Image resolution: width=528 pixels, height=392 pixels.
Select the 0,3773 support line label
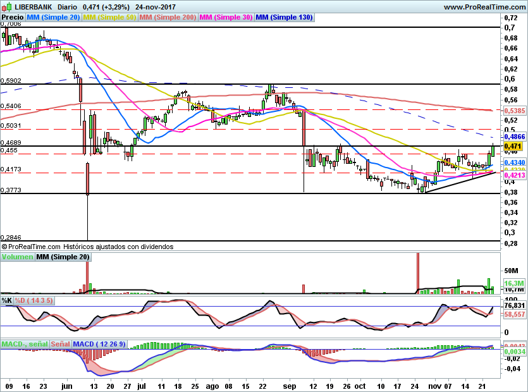click(x=11, y=190)
